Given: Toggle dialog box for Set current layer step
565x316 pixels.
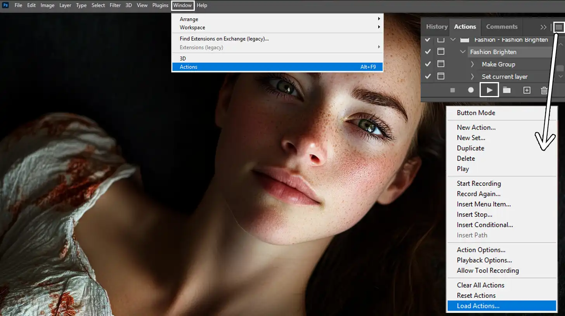Looking at the screenshot, I should coord(440,76).
